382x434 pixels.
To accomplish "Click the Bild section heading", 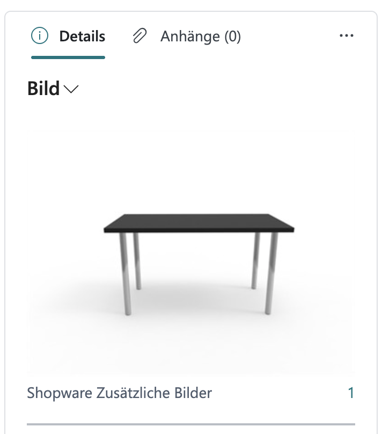I will (43, 89).
